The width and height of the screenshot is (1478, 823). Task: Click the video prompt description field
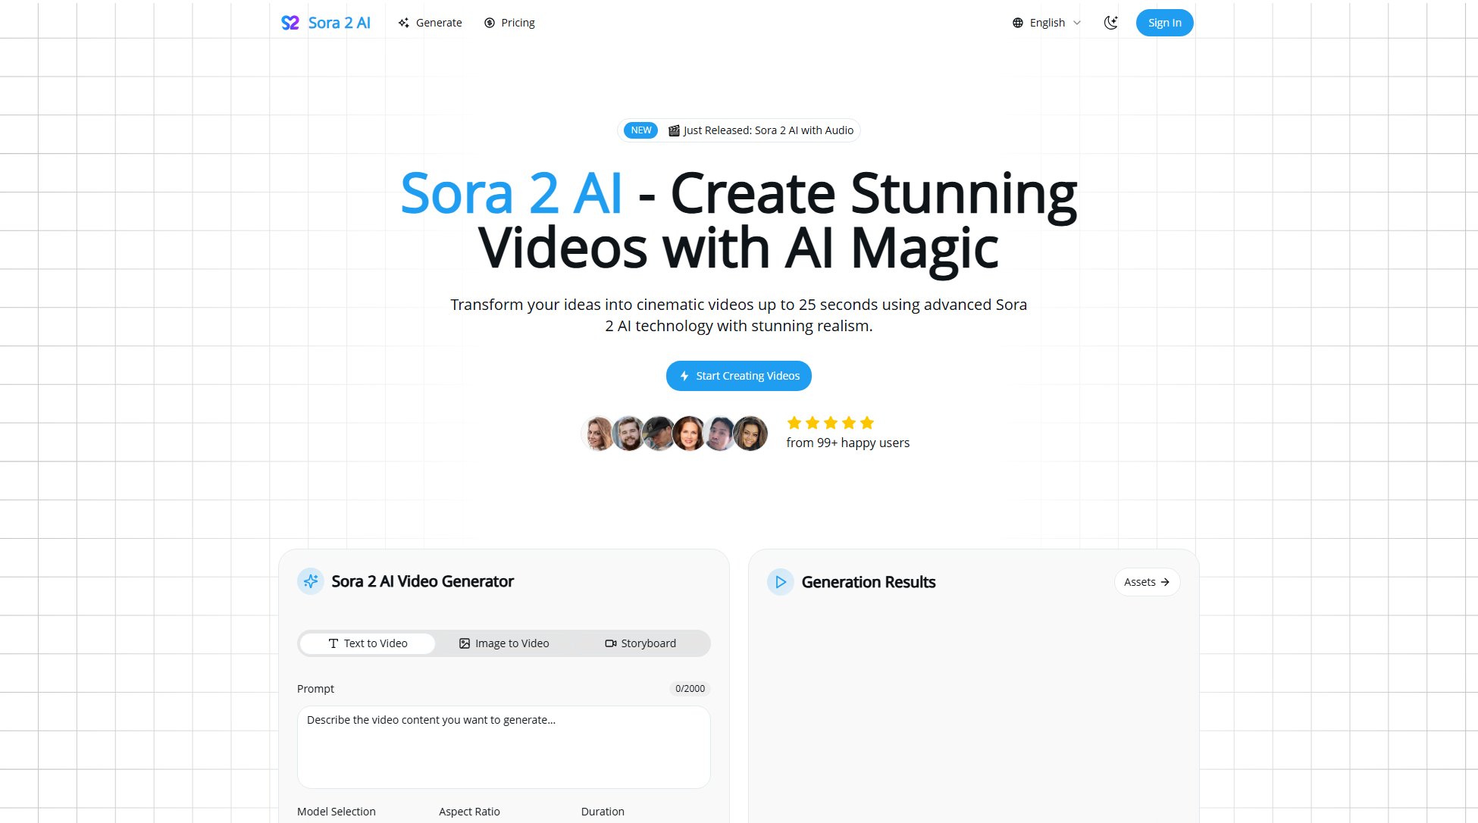click(503, 746)
